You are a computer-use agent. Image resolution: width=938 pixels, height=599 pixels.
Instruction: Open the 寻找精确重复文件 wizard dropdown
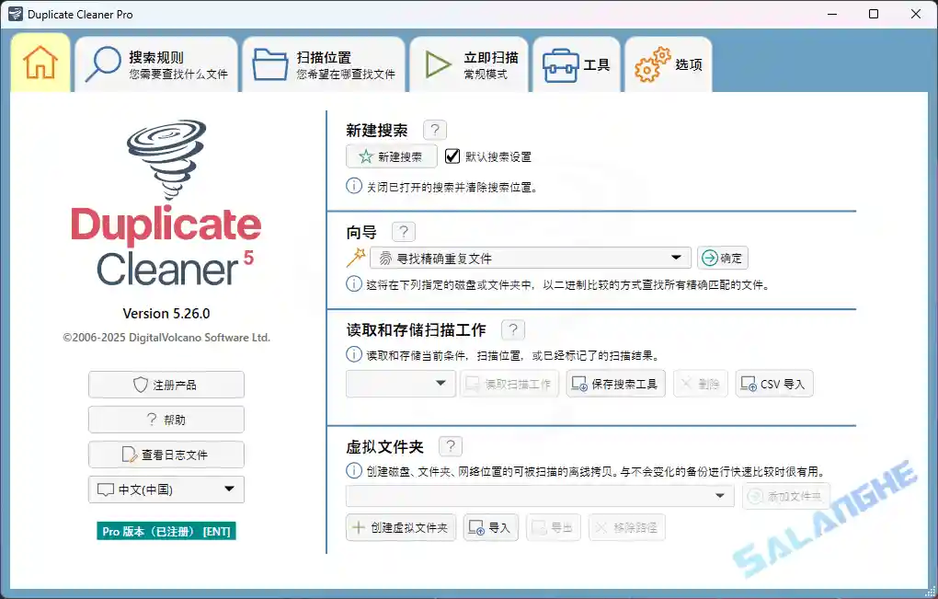click(677, 258)
